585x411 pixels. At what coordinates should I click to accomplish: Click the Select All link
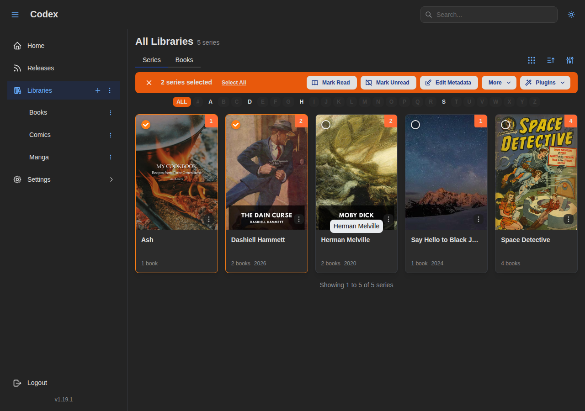[x=234, y=83]
